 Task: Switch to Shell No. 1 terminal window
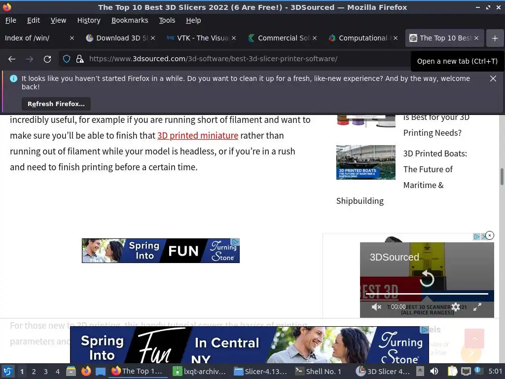[x=318, y=371]
